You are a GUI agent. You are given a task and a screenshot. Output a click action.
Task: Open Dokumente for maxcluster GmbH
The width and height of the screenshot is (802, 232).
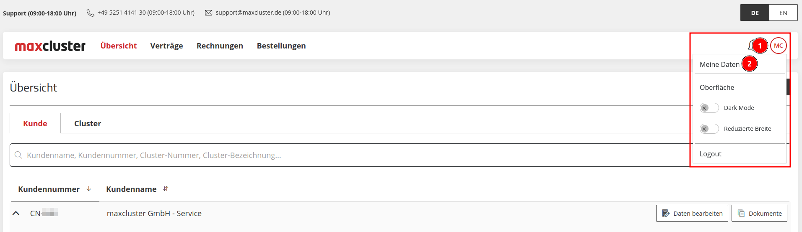coord(759,213)
